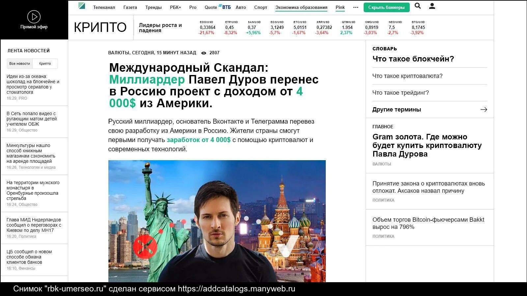The height and width of the screenshot is (296, 527).
Task: Open the Газета menu item
Action: [130, 7]
